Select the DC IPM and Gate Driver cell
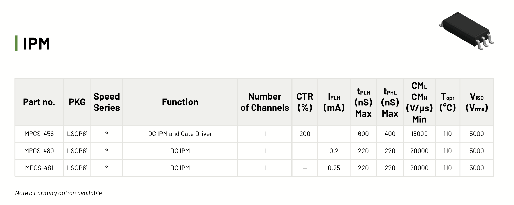This screenshot has width=514, height=205. tap(180, 134)
